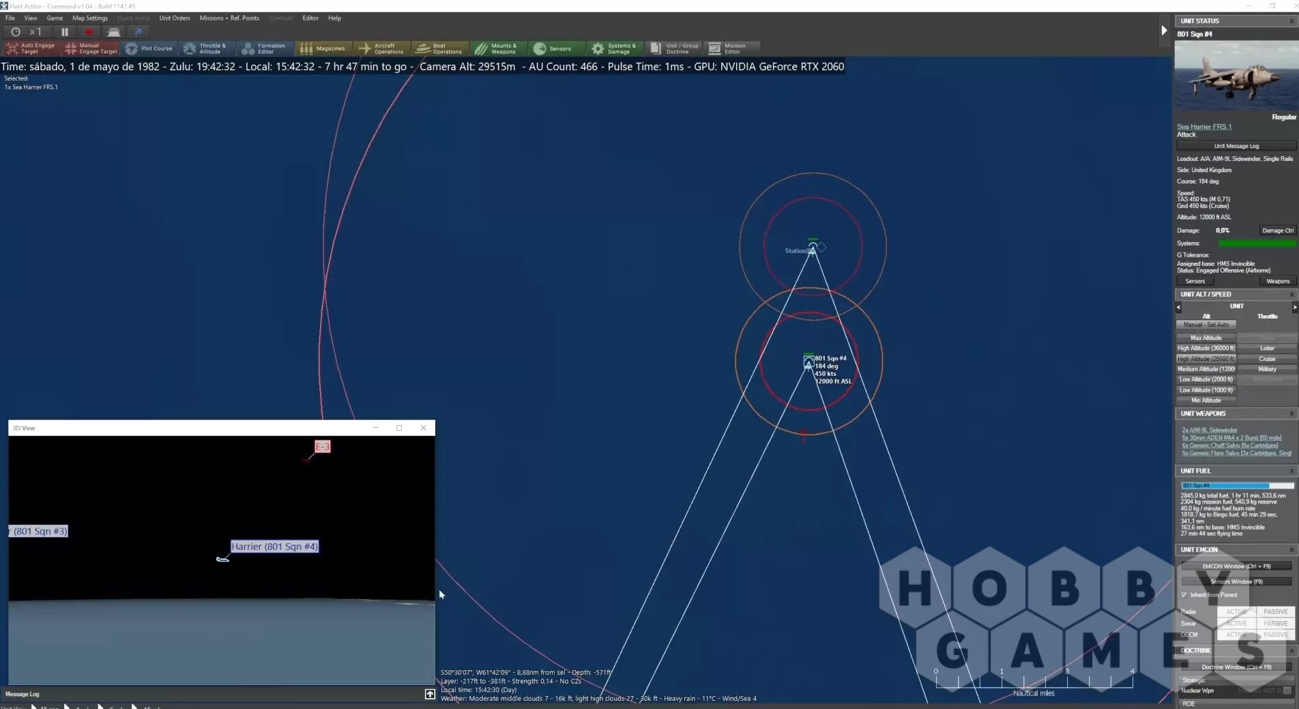Image resolution: width=1299 pixels, height=709 pixels.
Task: Click the blue arrow toolbar icon
Action: [138, 32]
